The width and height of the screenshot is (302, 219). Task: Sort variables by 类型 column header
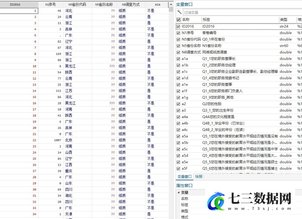point(288,20)
